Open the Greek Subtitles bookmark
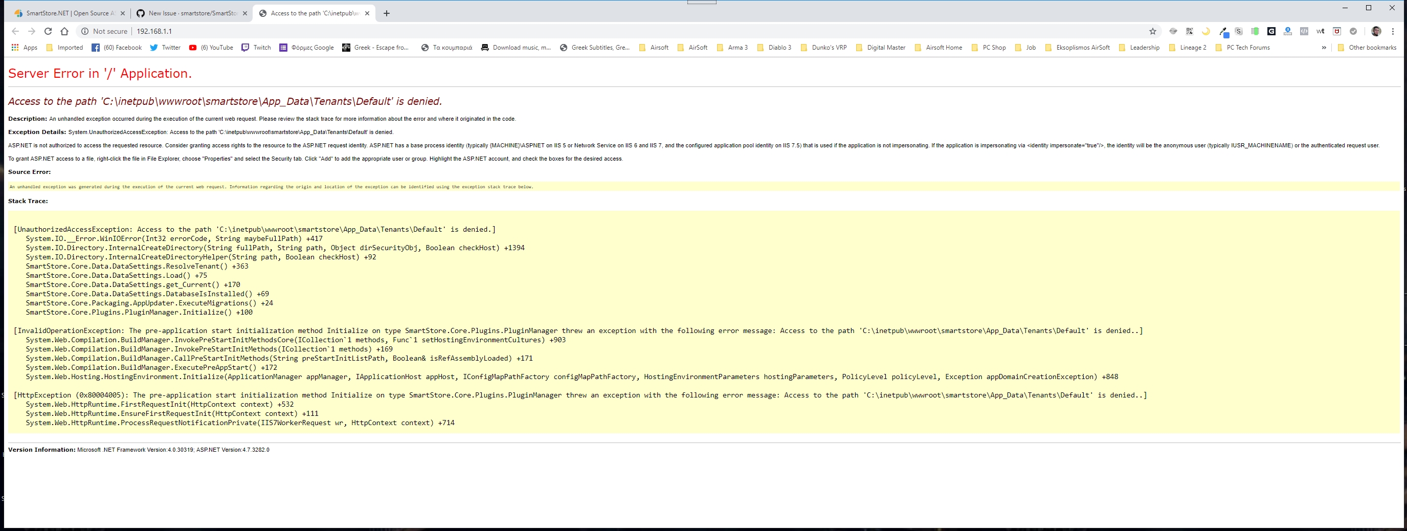This screenshot has height=531, width=1407. [x=595, y=48]
